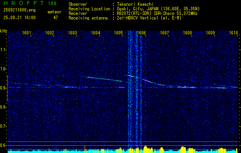Click the 0.8 kHz frequency label

pyautogui.click(x=3, y=107)
